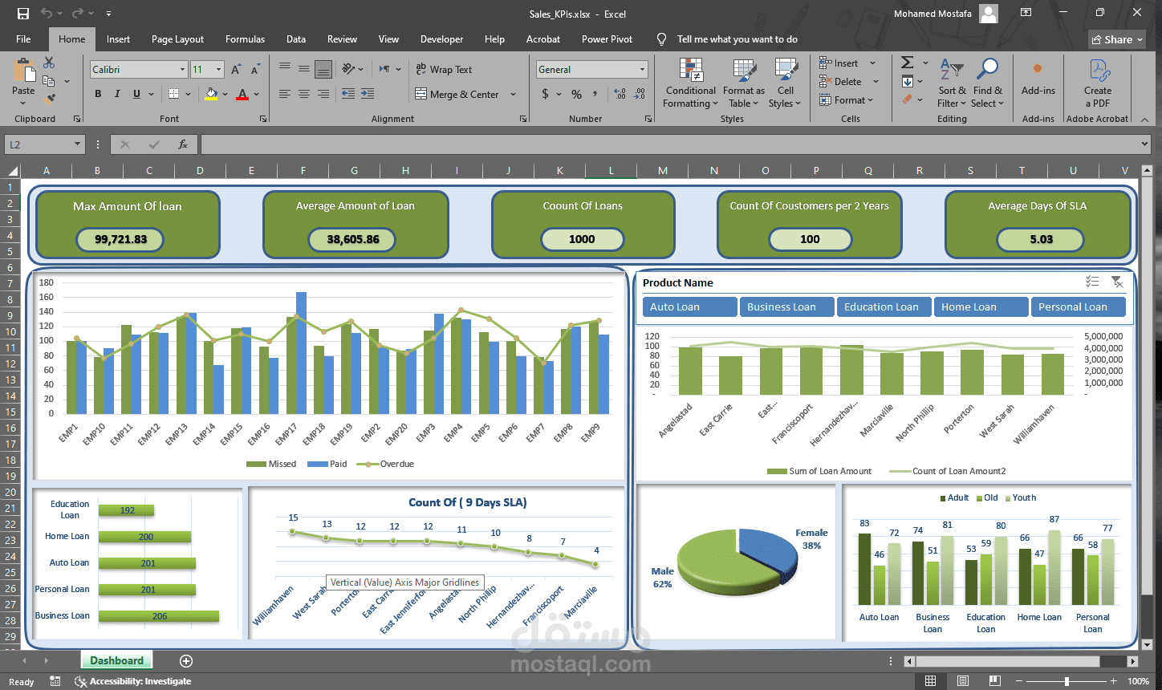Open the font size dropdown
The width and height of the screenshot is (1162, 690).
click(219, 70)
